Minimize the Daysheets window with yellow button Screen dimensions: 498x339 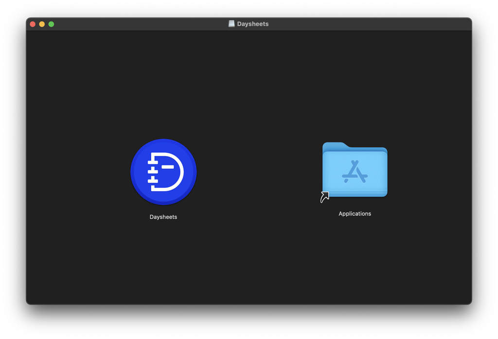pyautogui.click(x=42, y=24)
